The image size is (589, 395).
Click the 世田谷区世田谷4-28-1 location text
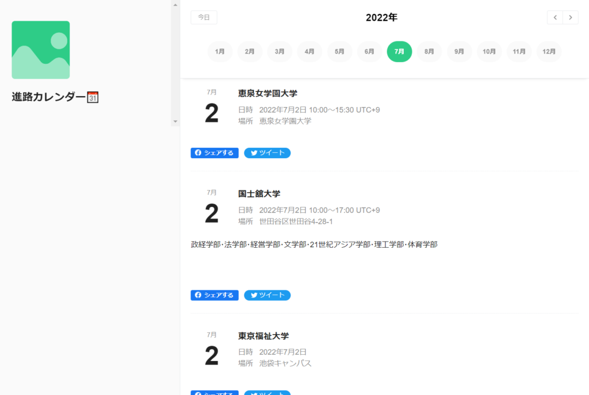296,221
